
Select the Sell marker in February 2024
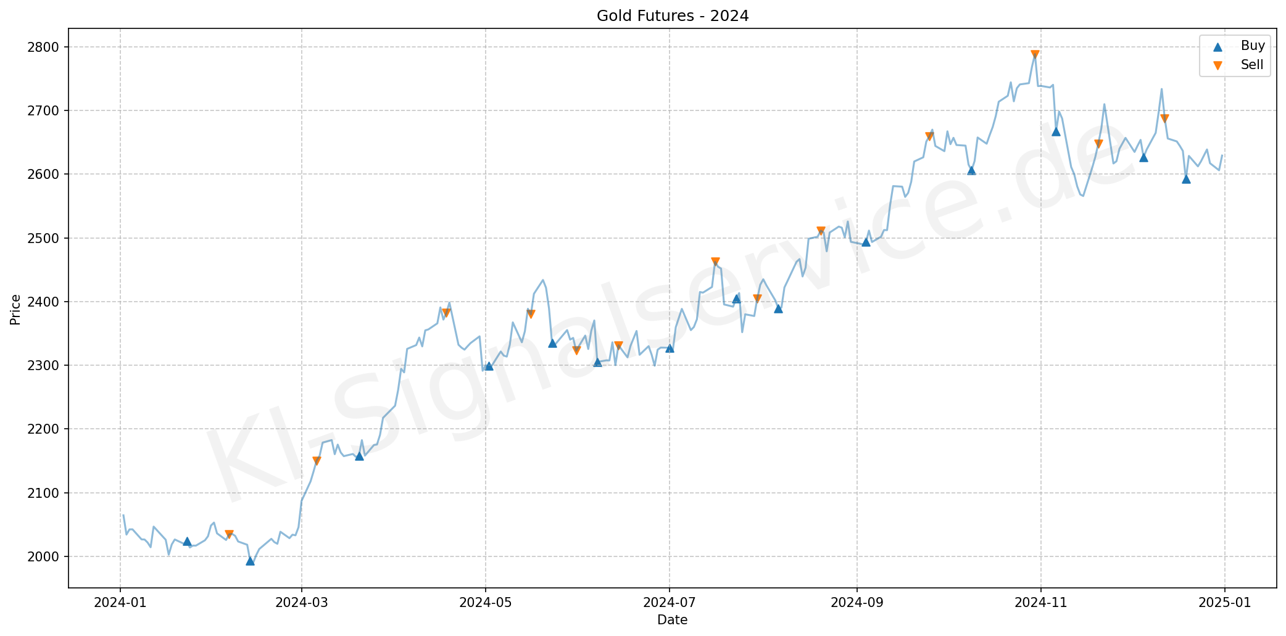[x=229, y=534]
